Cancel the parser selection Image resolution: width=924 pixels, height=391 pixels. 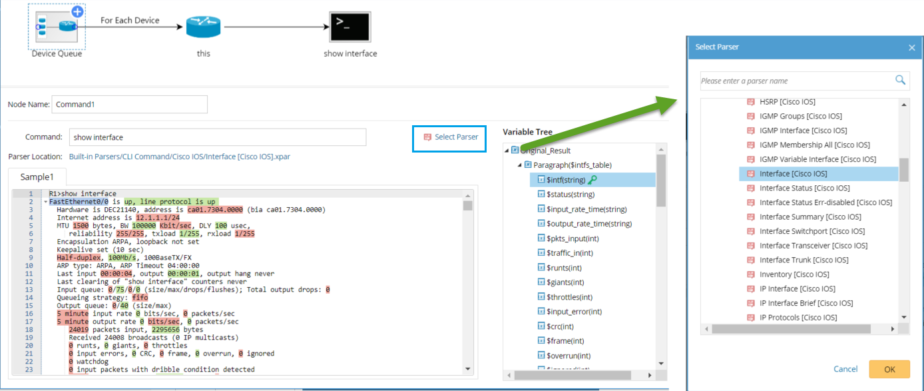[x=845, y=369]
